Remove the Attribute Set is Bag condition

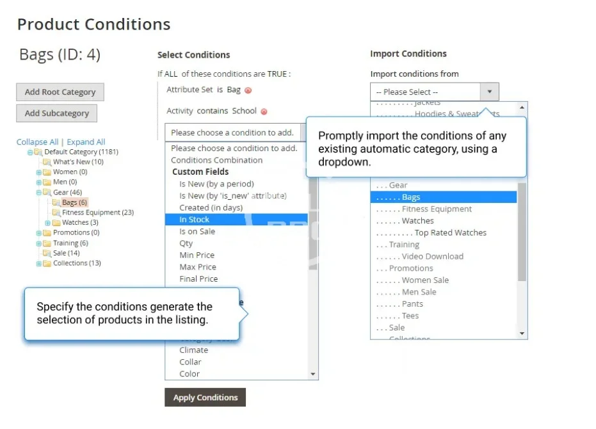(248, 91)
